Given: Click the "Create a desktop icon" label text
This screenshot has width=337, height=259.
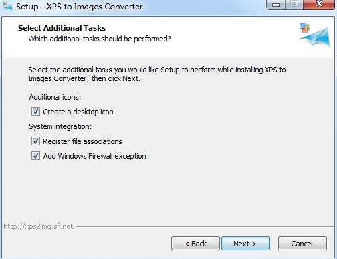Looking at the screenshot, I should 78,112.
